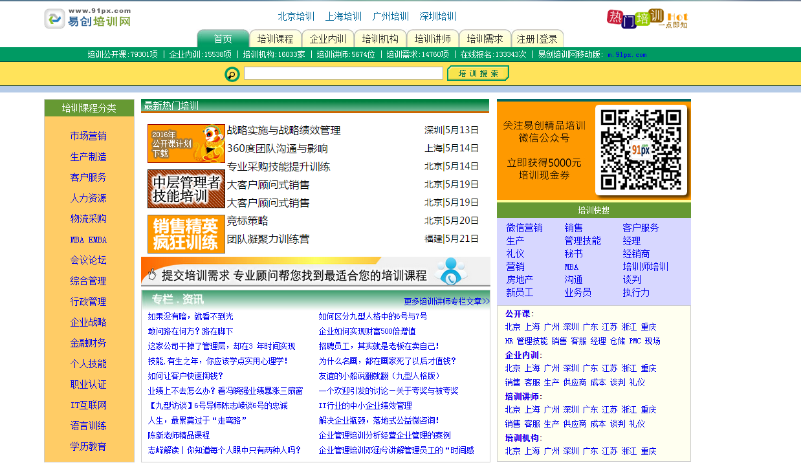Viewport: 801px width, 465px height.
Task: Open course 360度团队沟通与影响
Action: click(277, 148)
